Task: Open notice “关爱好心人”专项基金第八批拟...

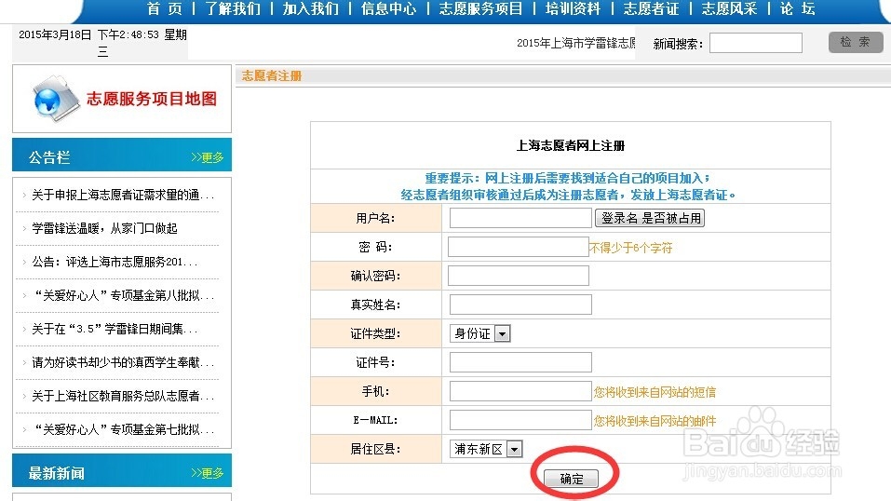Action: click(x=123, y=296)
